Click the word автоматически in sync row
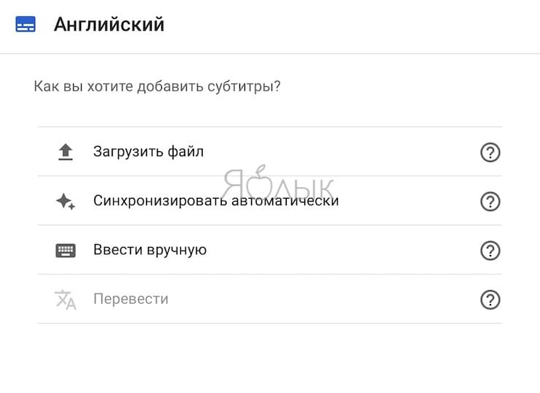This screenshot has width=540, height=393. 285,201
